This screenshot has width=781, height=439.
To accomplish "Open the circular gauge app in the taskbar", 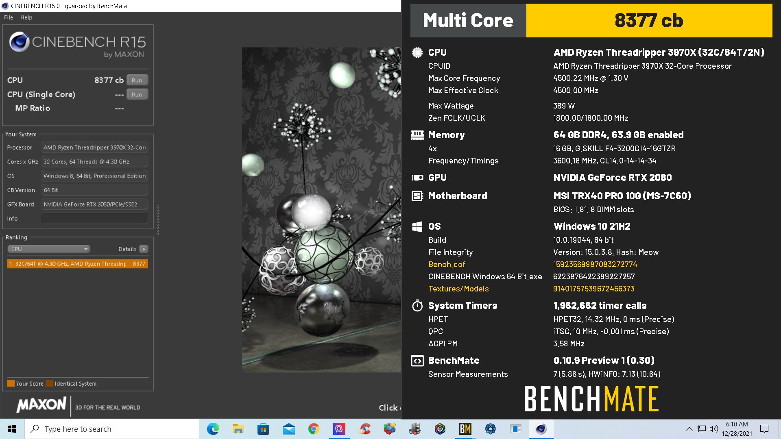I will [x=440, y=429].
